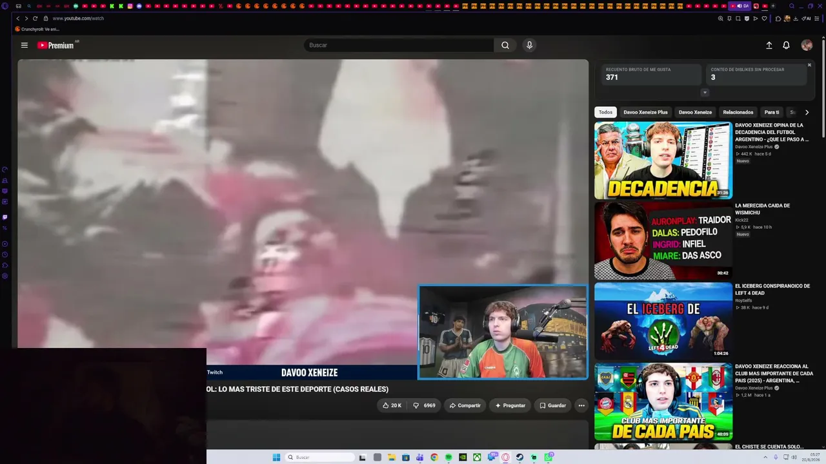Open the video upload/create icon
826x464 pixels.
769,45
